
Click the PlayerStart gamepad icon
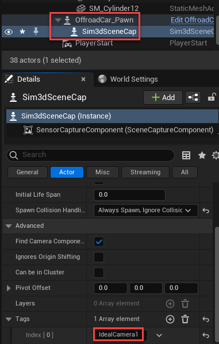tap(67, 44)
